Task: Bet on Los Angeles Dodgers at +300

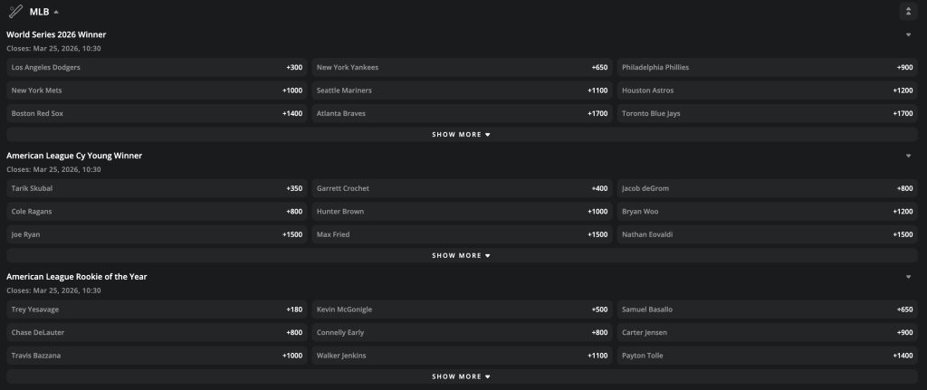Action: pos(157,67)
